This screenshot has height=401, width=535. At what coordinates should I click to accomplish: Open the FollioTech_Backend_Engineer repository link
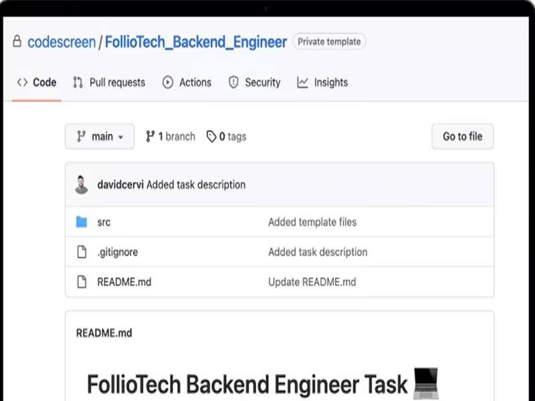(196, 42)
